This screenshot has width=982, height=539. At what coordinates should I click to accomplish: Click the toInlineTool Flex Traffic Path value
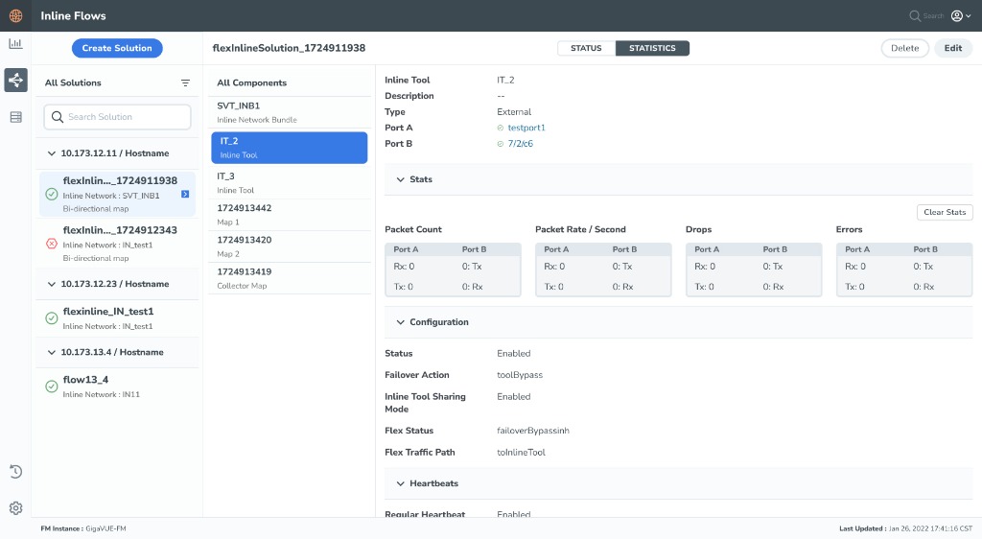(521, 453)
